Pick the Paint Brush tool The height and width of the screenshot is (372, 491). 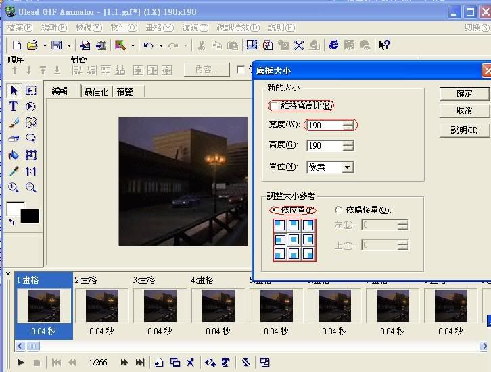[13, 123]
